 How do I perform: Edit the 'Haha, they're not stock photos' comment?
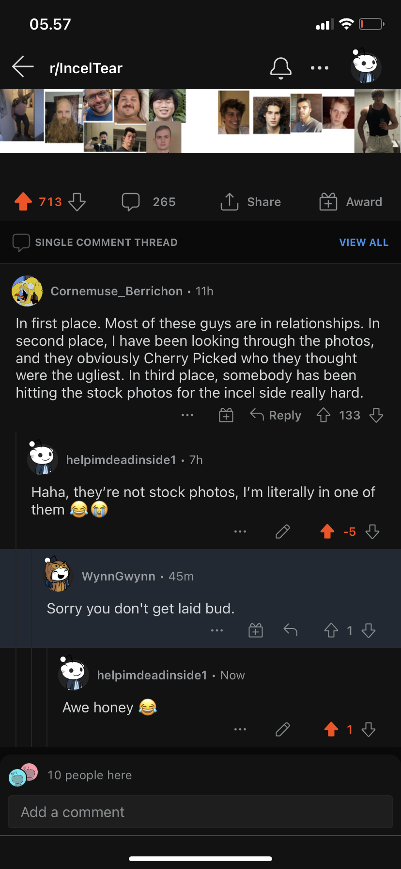[283, 532]
